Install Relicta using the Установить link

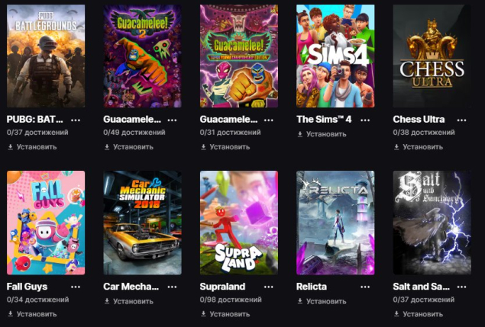coord(322,301)
